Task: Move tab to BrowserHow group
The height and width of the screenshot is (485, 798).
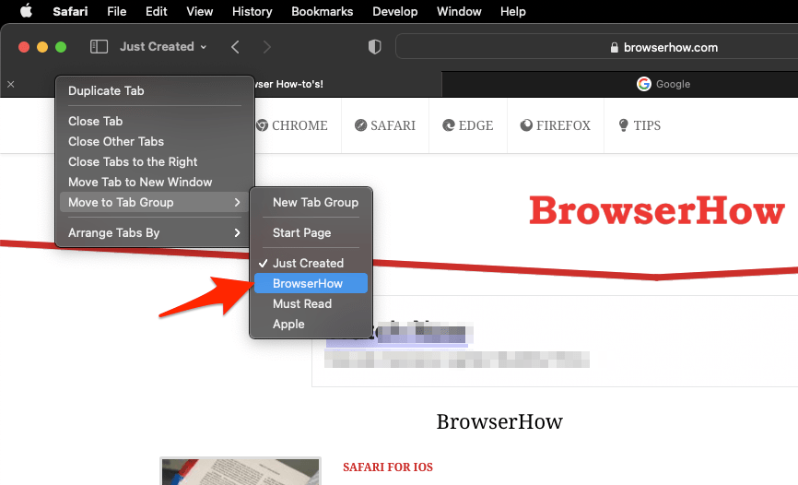Action: (308, 284)
